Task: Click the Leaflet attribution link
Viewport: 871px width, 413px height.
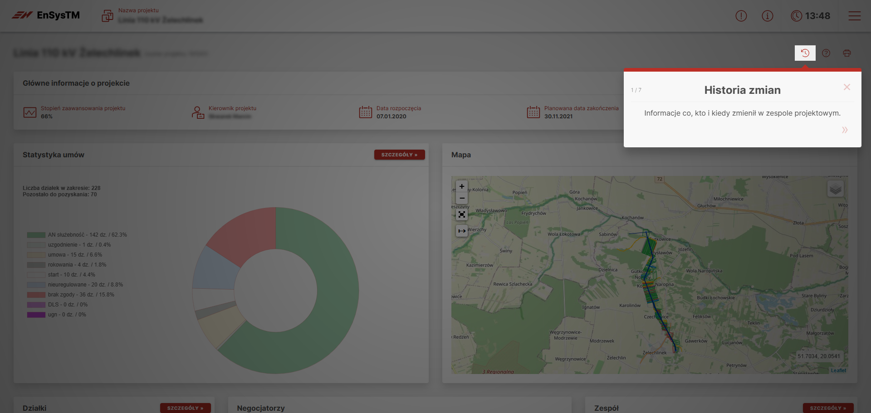Action: pyautogui.click(x=838, y=370)
